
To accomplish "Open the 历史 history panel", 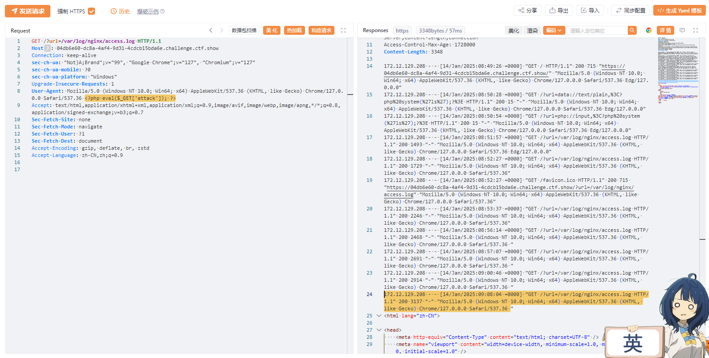I will coord(120,11).
